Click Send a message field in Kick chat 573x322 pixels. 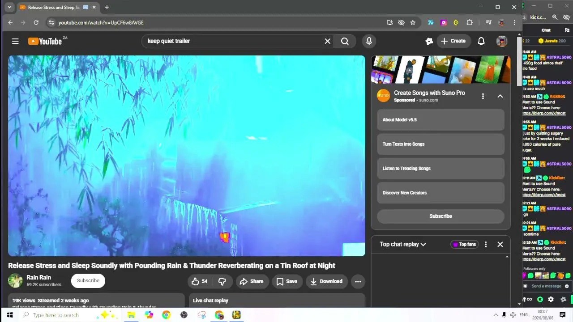coord(546,286)
